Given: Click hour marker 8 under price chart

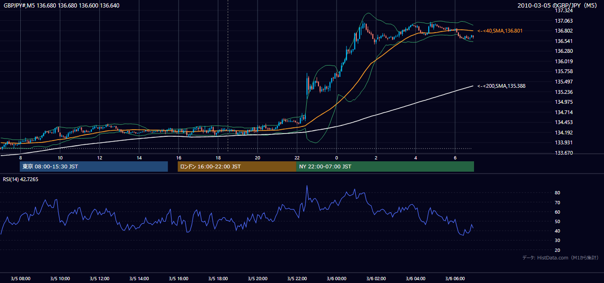Looking at the screenshot, I should (x=20, y=158).
